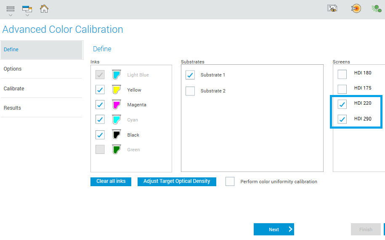Click the disabled Finish button

coord(366,229)
